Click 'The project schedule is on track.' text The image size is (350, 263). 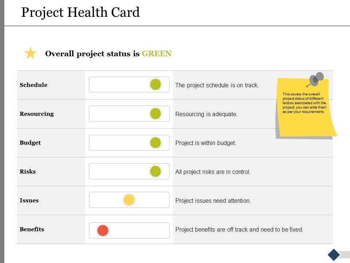tap(217, 85)
